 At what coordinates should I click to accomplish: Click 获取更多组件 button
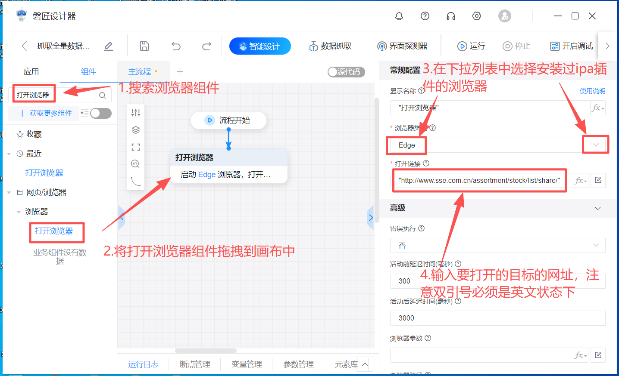pos(45,113)
